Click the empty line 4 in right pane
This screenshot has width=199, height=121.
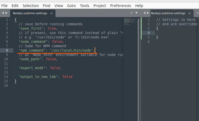[176, 33]
